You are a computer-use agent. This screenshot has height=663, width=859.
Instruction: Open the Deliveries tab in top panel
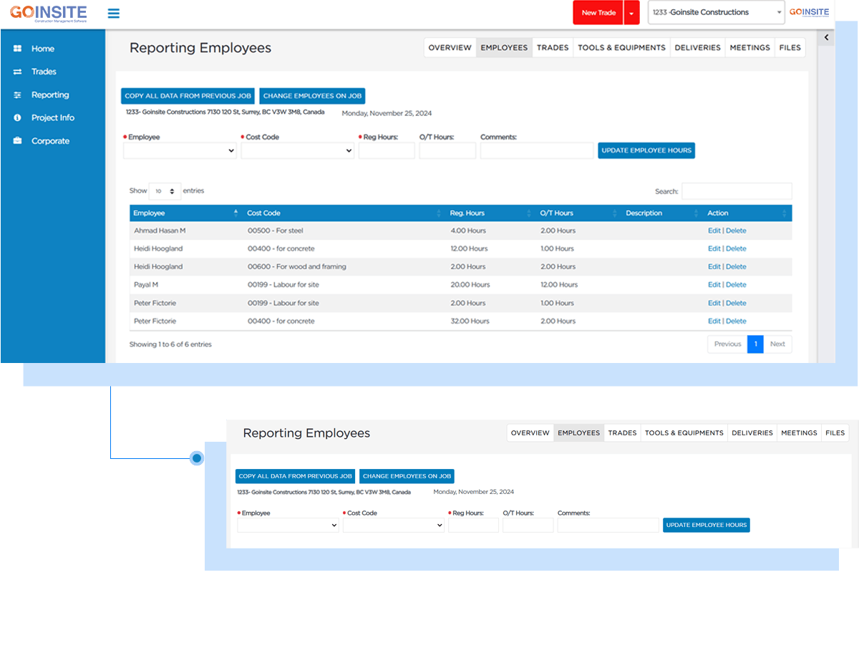click(697, 48)
